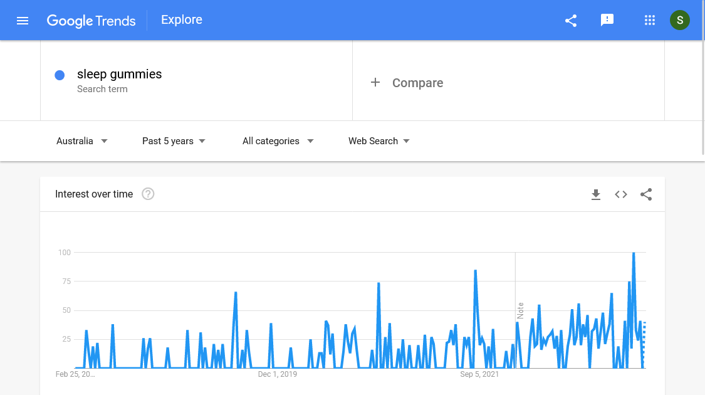The image size is (705, 395).
Task: Add a comparison term with Compare
Action: tap(407, 82)
